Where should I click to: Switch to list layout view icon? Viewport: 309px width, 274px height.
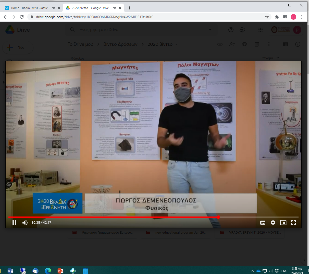286,44
